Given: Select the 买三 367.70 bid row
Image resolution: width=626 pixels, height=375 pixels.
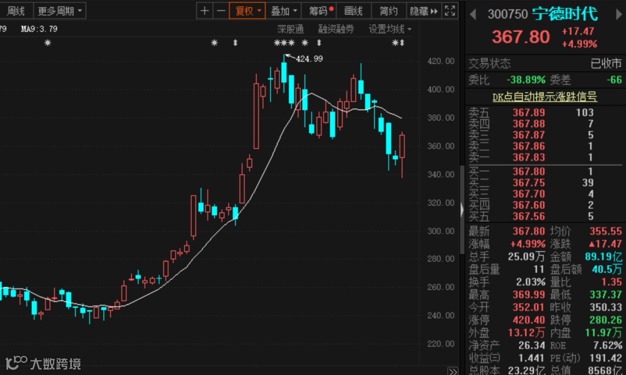Looking at the screenshot, I should click(x=545, y=194).
